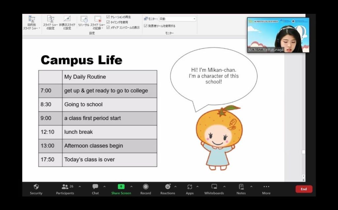Image resolution: width=338 pixels, height=210 pixels.
Task: Click スライドショーの記録 record slide show
Action: pos(98,23)
